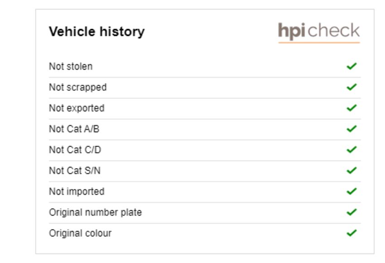Click the Not Cat S/N text
The height and width of the screenshot is (263, 385).
(x=75, y=171)
